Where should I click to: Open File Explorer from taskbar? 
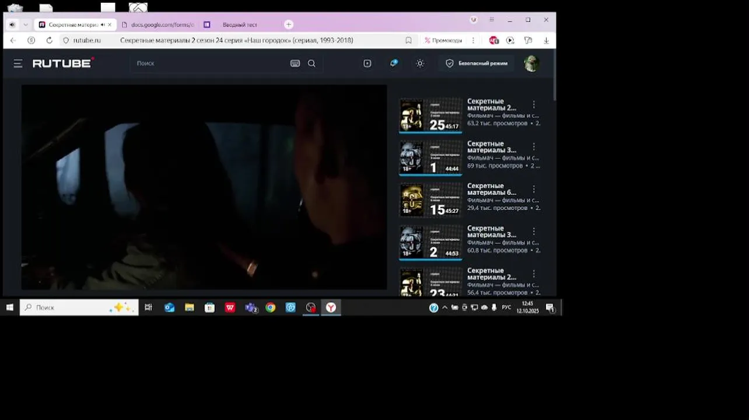(190, 307)
